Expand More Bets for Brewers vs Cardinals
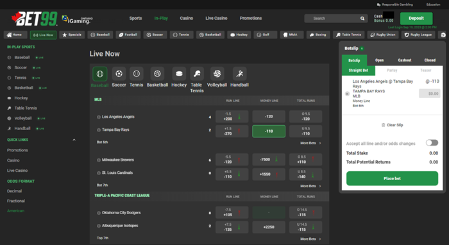 pos(310,186)
